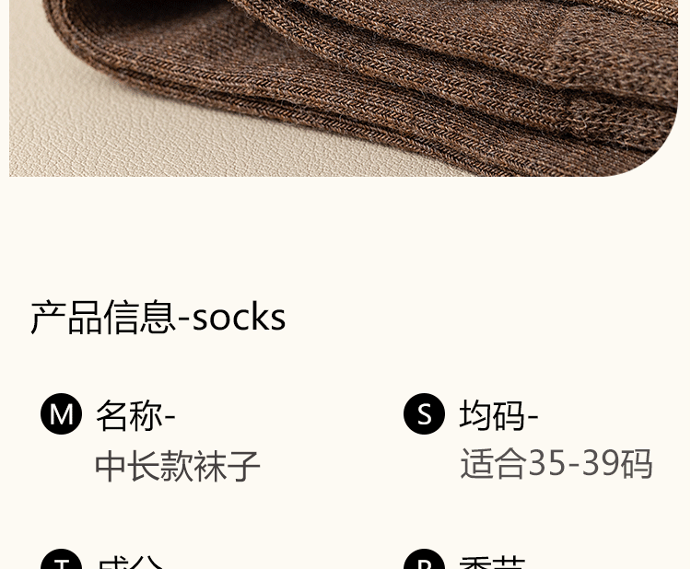Open the brown ribbed sock photo
The width and height of the screenshot is (691, 569).
click(344, 88)
